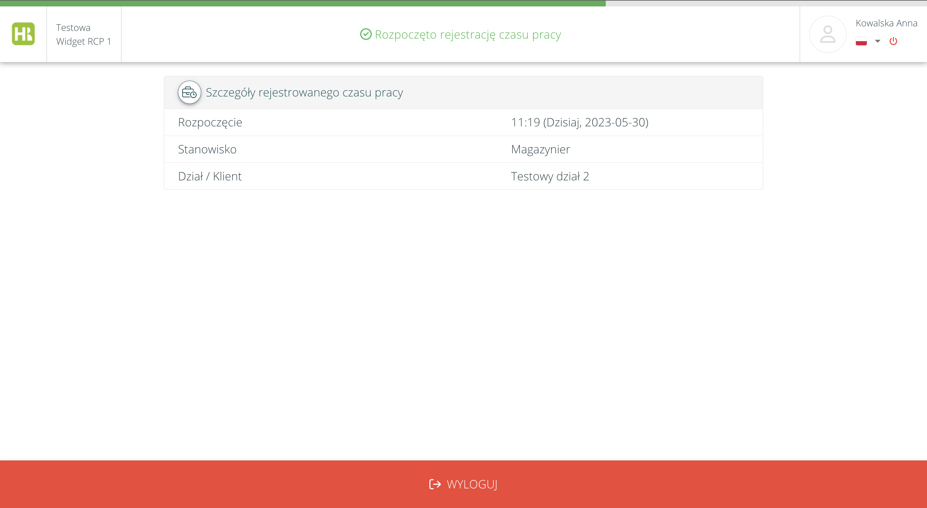
Task: Open the language dropdown arrow
Action: tap(878, 41)
